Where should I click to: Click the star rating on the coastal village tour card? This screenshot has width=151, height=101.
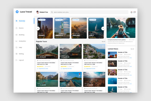tap(88, 67)
